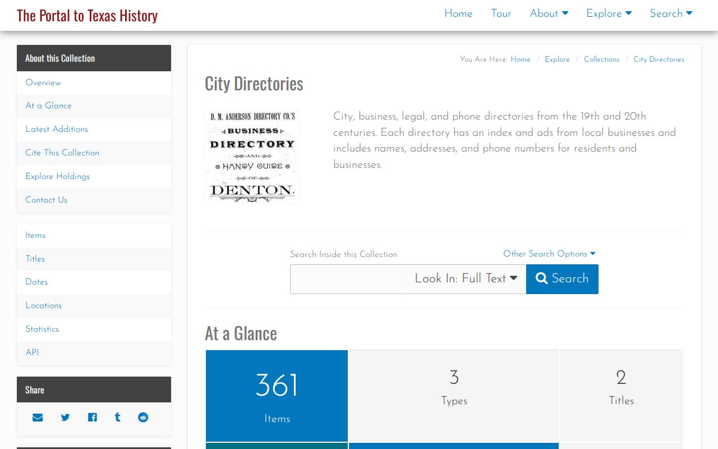The height and width of the screenshot is (449, 718).
Task: Click Explore in breadcrumb trail
Action: tap(557, 59)
